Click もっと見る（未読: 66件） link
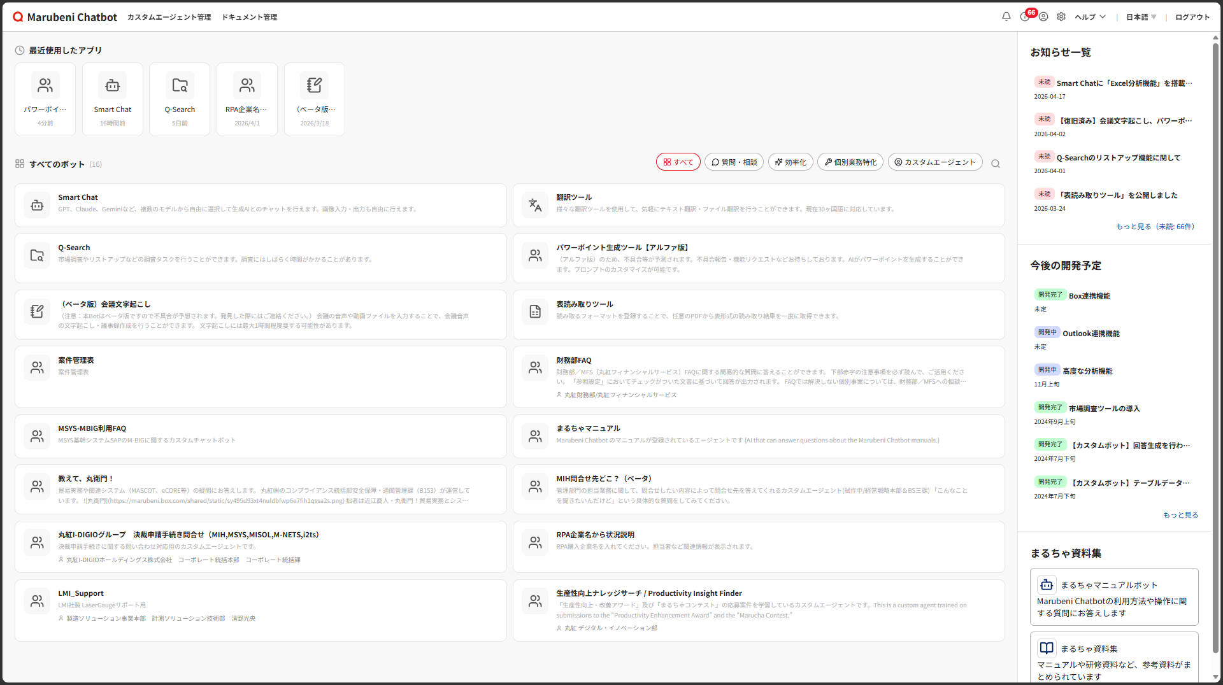The height and width of the screenshot is (685, 1223). coord(1155,227)
